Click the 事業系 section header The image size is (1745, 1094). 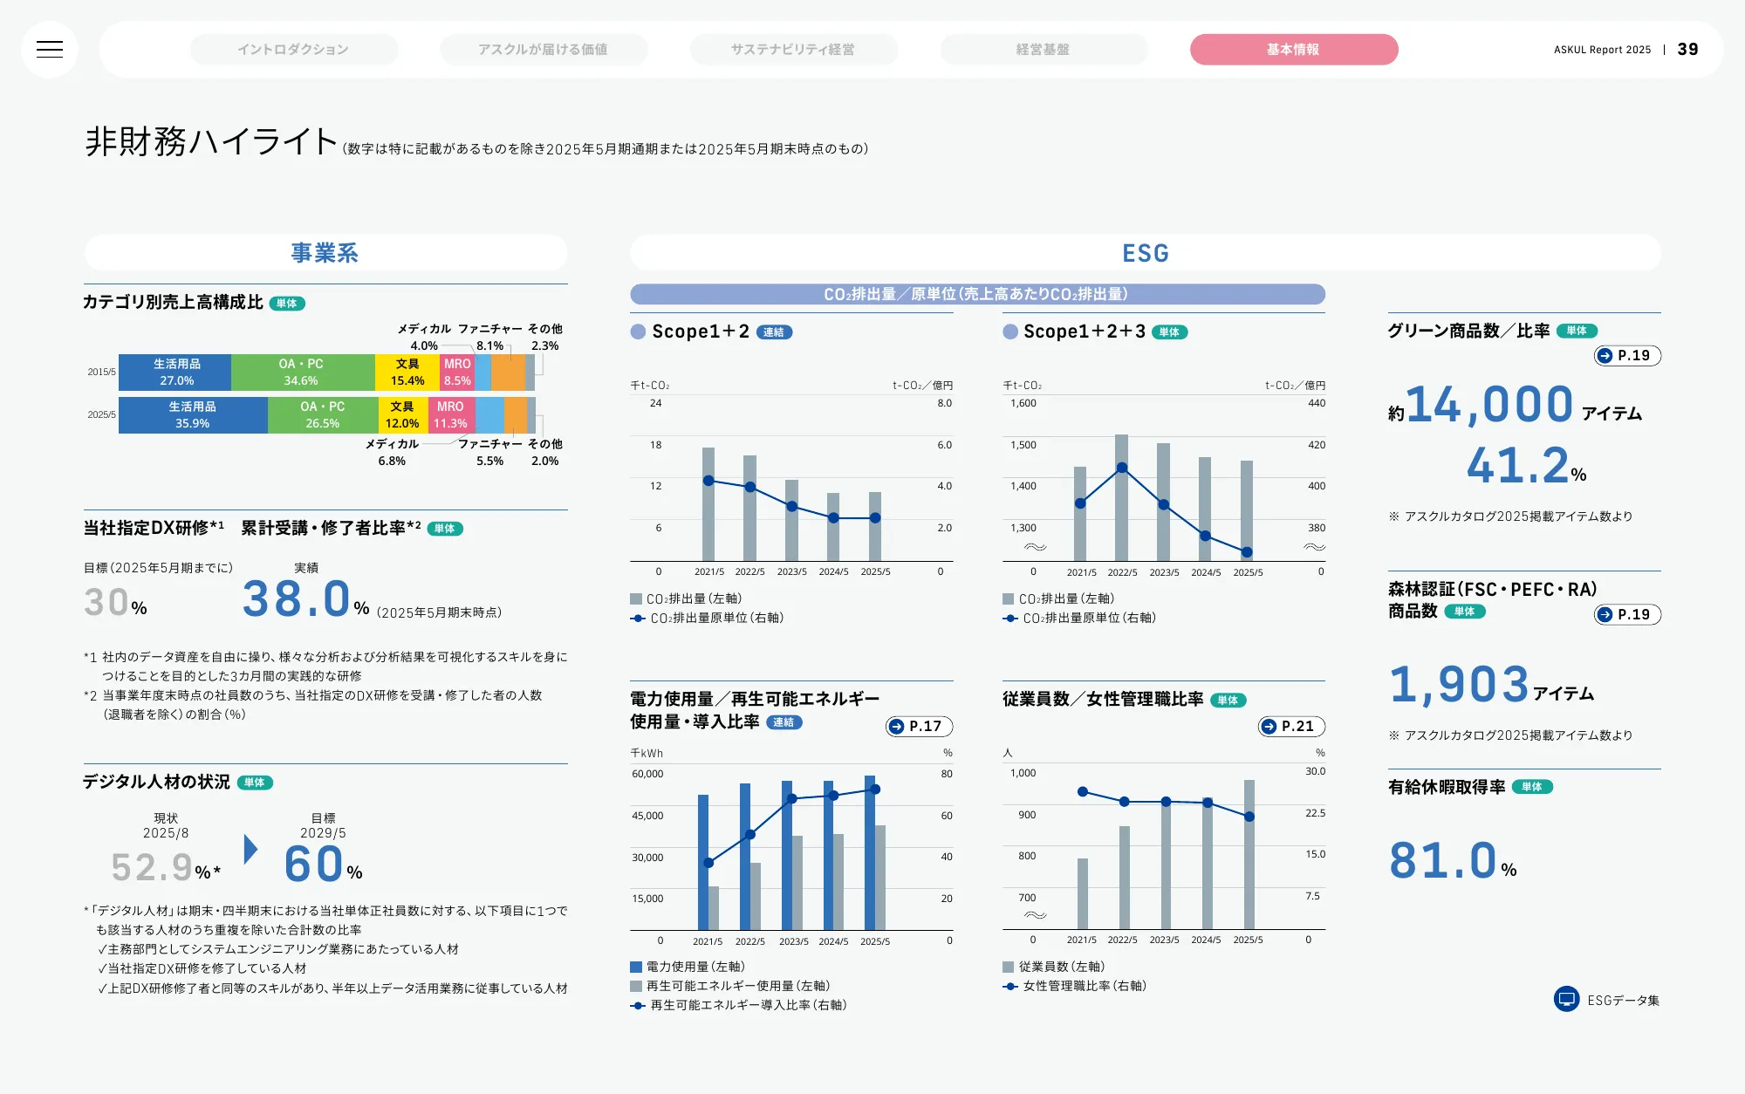tap(325, 253)
